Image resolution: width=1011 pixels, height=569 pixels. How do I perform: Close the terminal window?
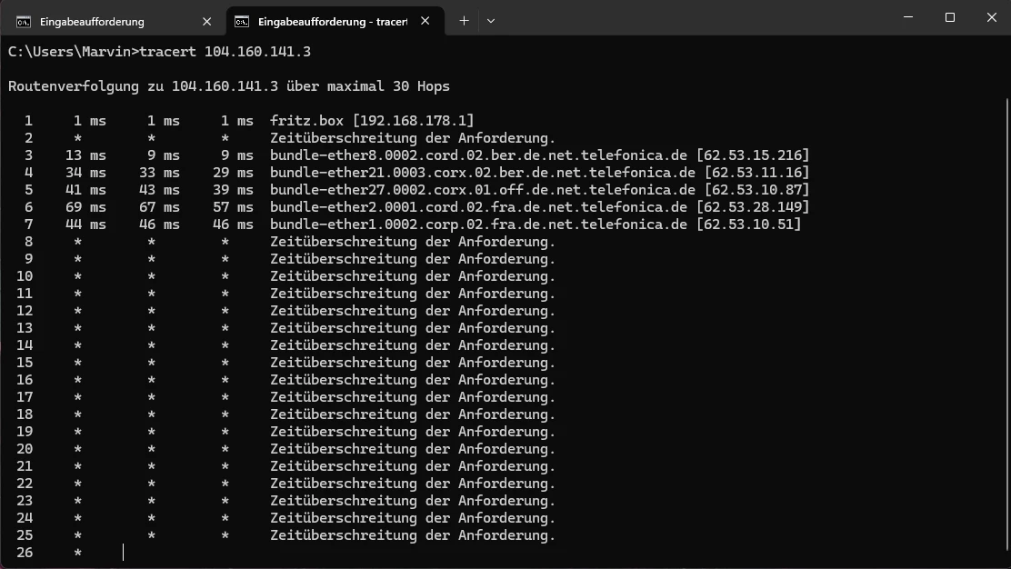[990, 17]
